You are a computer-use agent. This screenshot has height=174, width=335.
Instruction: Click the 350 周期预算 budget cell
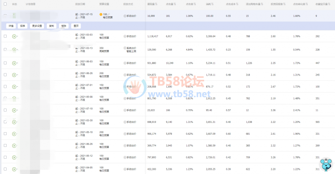pyautogui.click(x=104, y=50)
